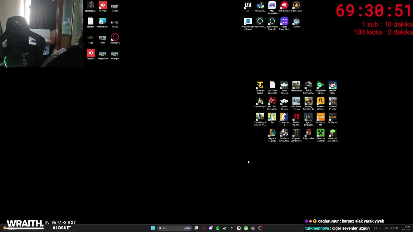The height and width of the screenshot is (232, 413).
Task: Select the OculusMirror - Kısayol shortcut
Action: click(248, 24)
